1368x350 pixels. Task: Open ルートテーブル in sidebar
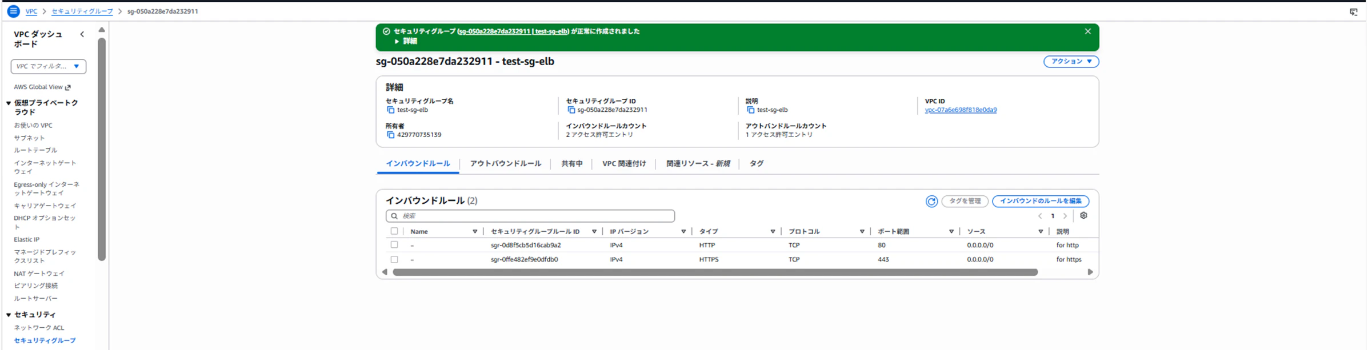coord(35,150)
